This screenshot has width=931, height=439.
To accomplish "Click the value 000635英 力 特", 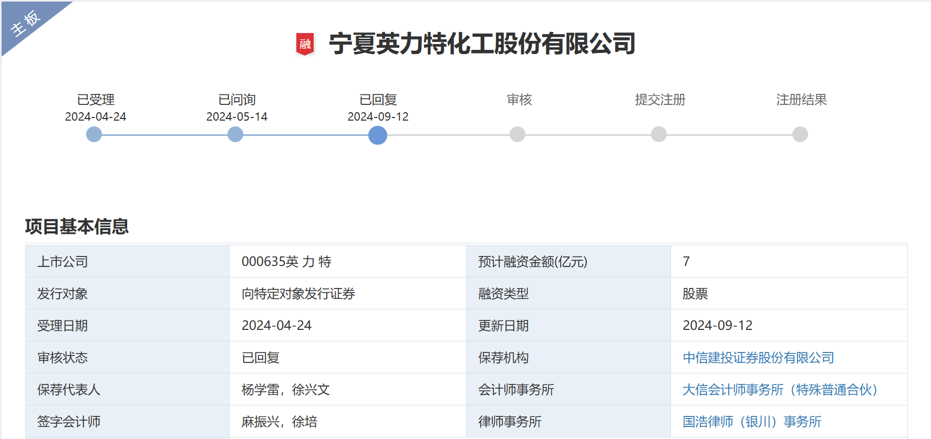I will (286, 262).
